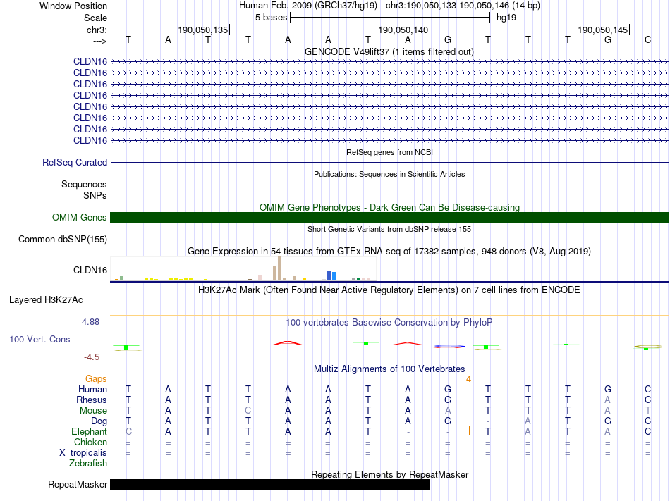The height and width of the screenshot is (501, 670).
Task: Open Multiz Alignments of 100 Vertebrates title
Action: (x=389, y=369)
